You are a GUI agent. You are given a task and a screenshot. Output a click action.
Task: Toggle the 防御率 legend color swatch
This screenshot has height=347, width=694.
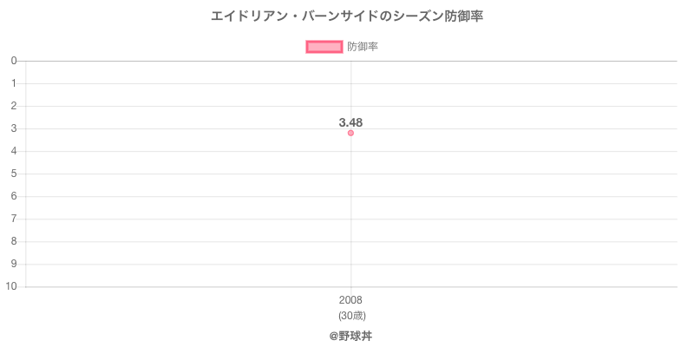click(324, 47)
